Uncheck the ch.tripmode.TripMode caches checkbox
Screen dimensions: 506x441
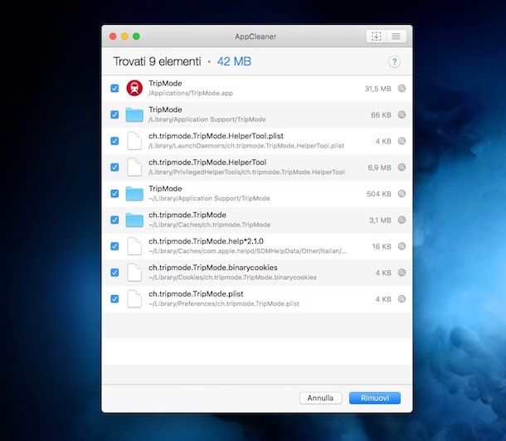[x=114, y=220]
